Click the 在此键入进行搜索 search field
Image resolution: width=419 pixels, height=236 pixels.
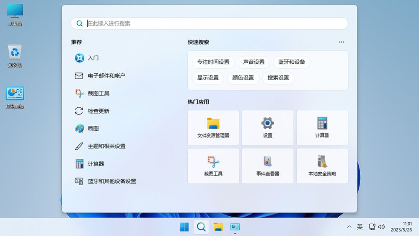point(209,23)
